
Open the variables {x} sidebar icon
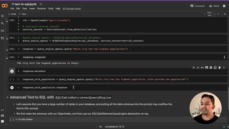coord(3,31)
